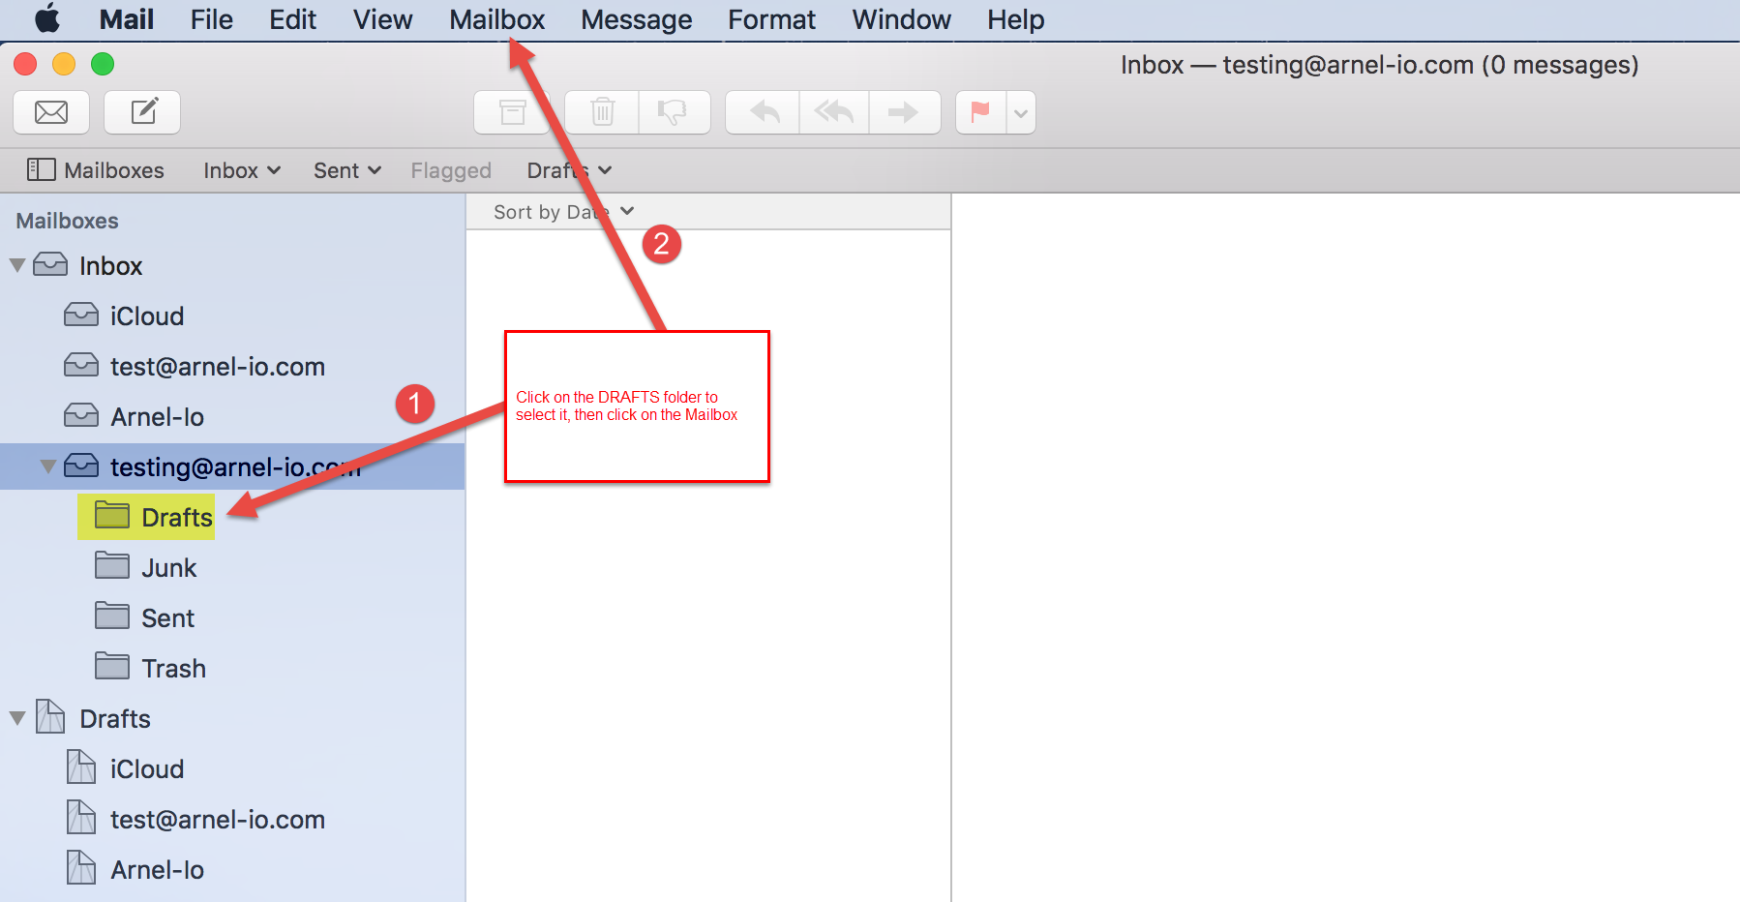Collapse the Inbox disclosure triangle
Viewport: 1740px width, 902px height.
17,265
